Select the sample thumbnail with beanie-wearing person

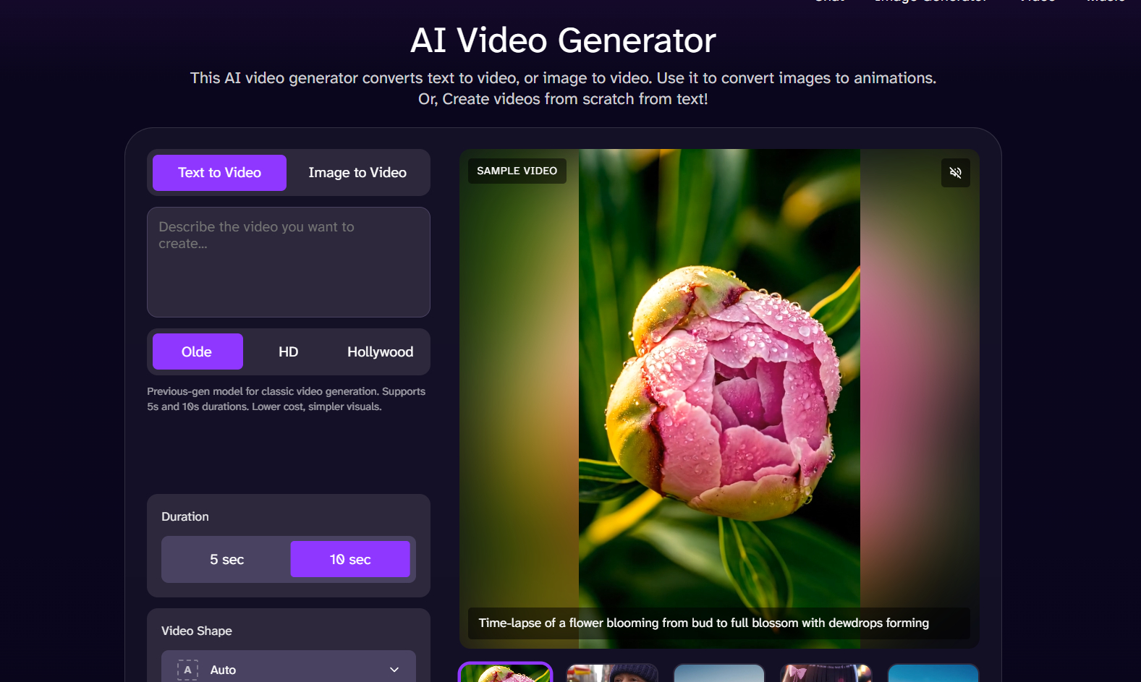pos(612,673)
